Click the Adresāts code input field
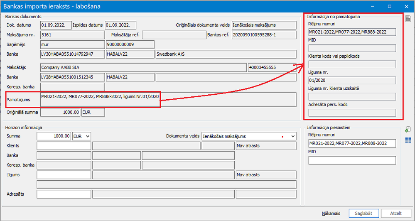The height and width of the screenshot is (221, 415). click(x=64, y=194)
